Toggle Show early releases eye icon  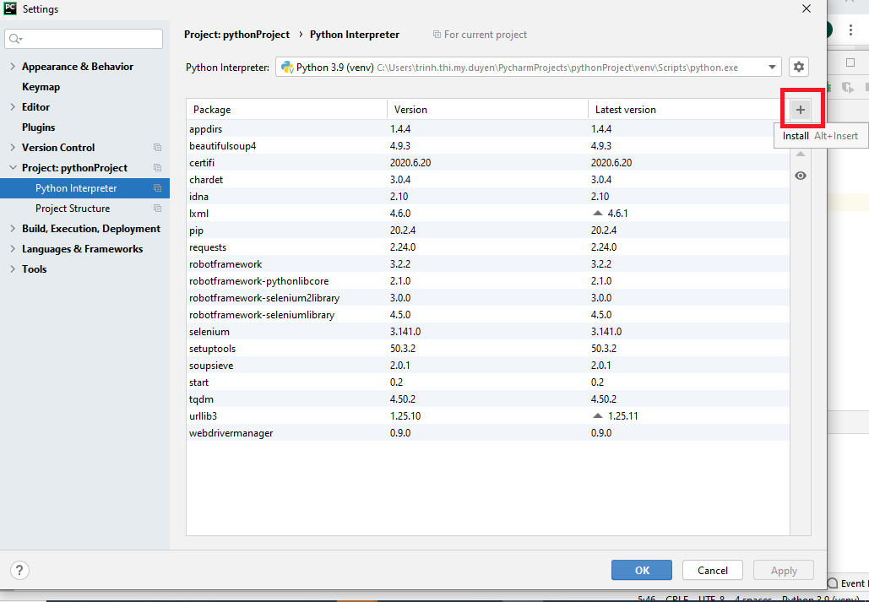pyautogui.click(x=801, y=176)
